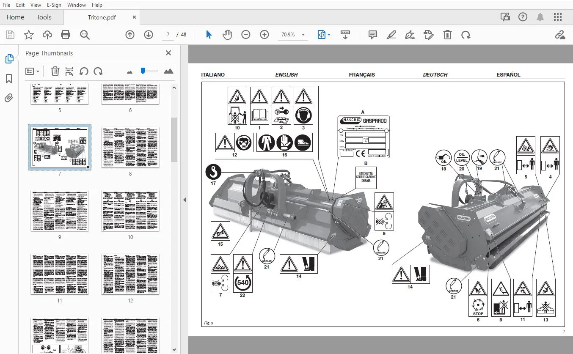Switch to the Home tab
Image resolution: width=573 pixels, height=354 pixels.
[x=15, y=17]
